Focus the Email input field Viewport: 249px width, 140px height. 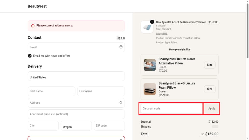point(76,47)
